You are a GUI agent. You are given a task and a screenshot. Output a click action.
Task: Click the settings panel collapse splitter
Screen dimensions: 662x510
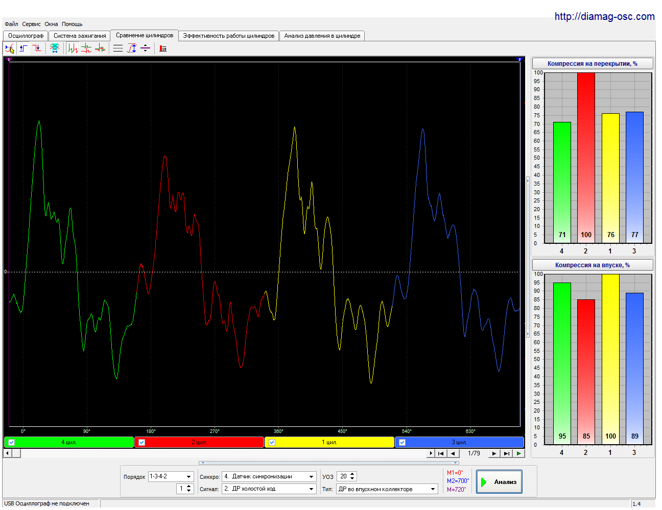coord(329,463)
